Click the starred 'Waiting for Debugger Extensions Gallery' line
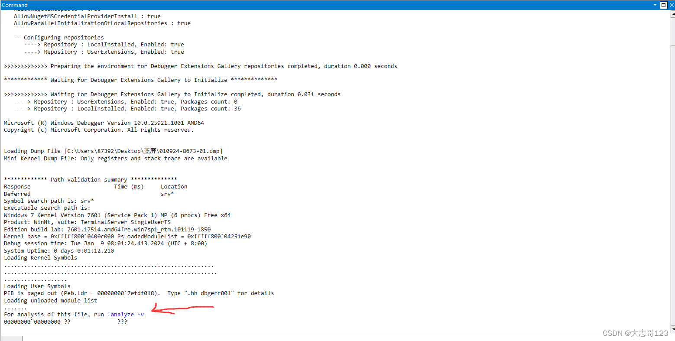675x341 pixels. click(141, 80)
